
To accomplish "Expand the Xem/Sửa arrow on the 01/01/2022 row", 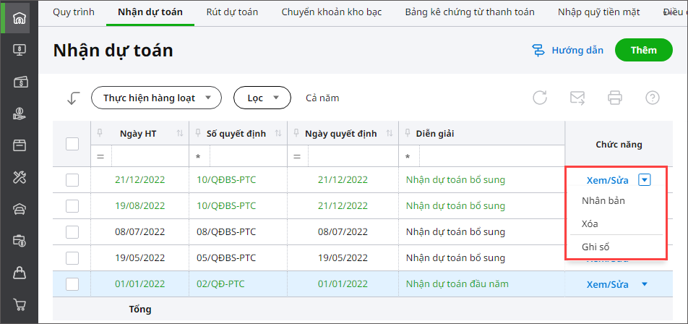I will tap(645, 284).
